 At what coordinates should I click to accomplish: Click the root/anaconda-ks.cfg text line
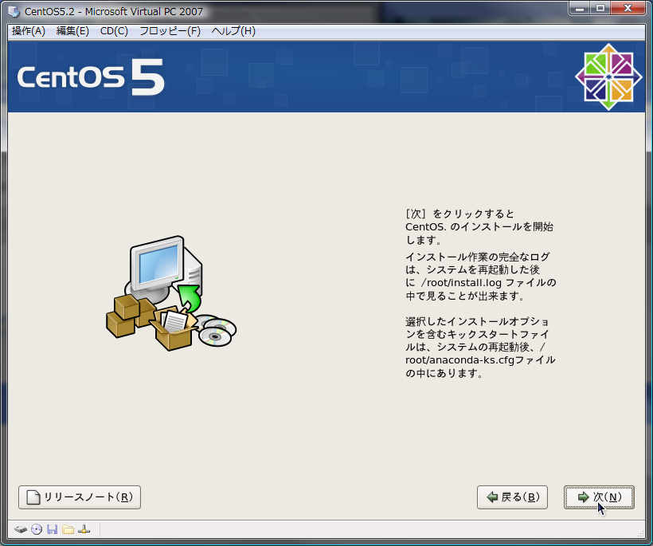(480, 359)
